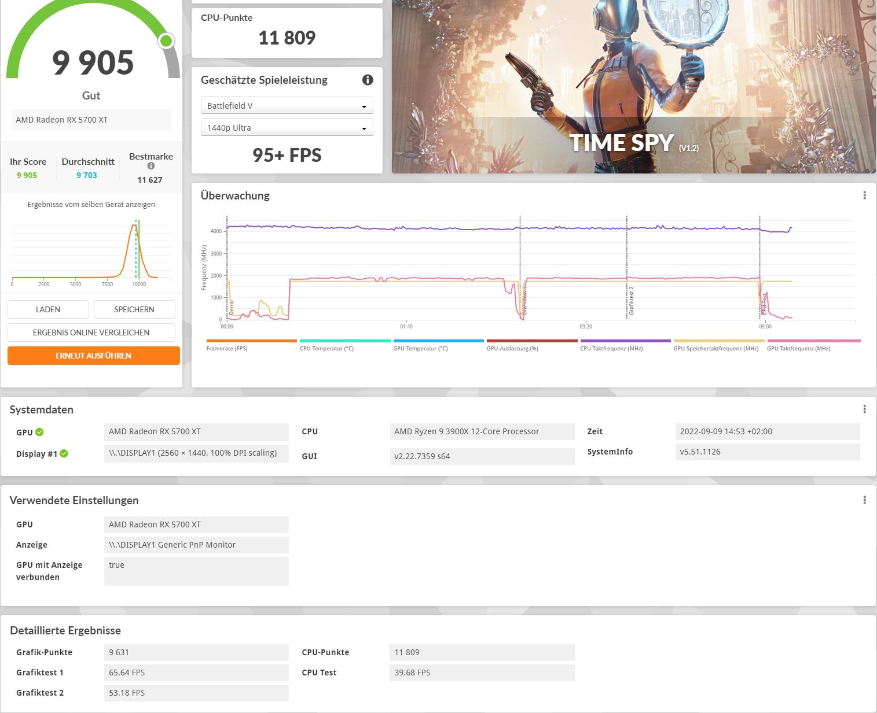The width and height of the screenshot is (877, 713).
Task: Click the CPU-Punkte card value 11 809
Action: coord(287,38)
